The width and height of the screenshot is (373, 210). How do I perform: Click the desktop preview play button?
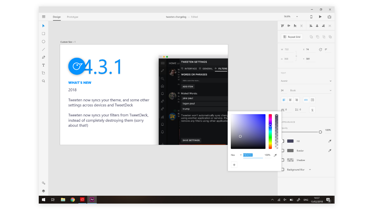point(320,17)
